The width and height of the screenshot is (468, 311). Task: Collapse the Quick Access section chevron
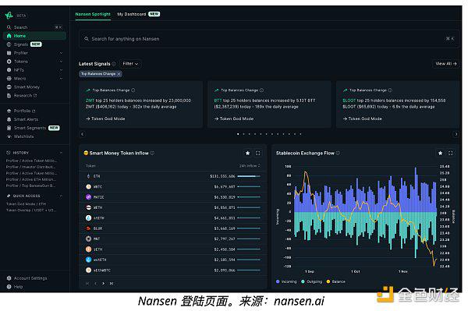(61, 196)
